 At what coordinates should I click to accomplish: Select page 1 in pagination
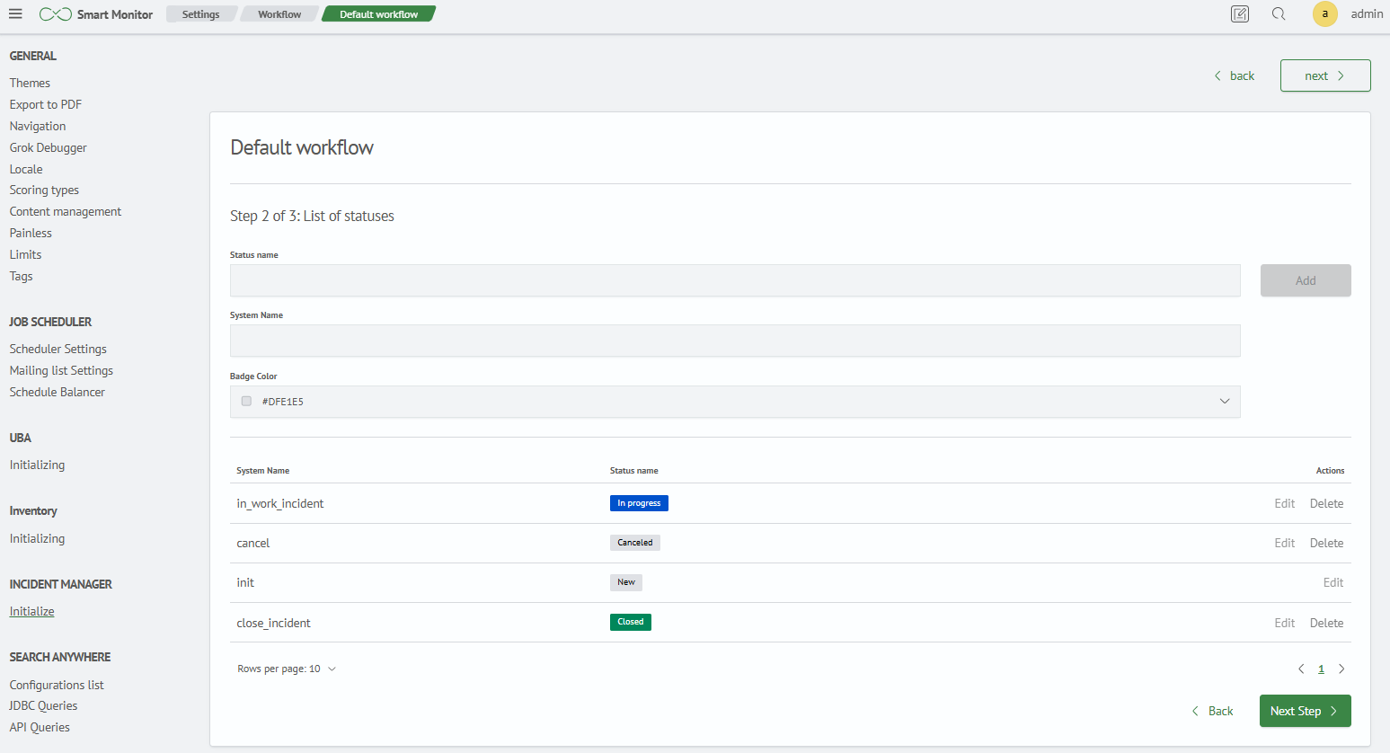1321,669
